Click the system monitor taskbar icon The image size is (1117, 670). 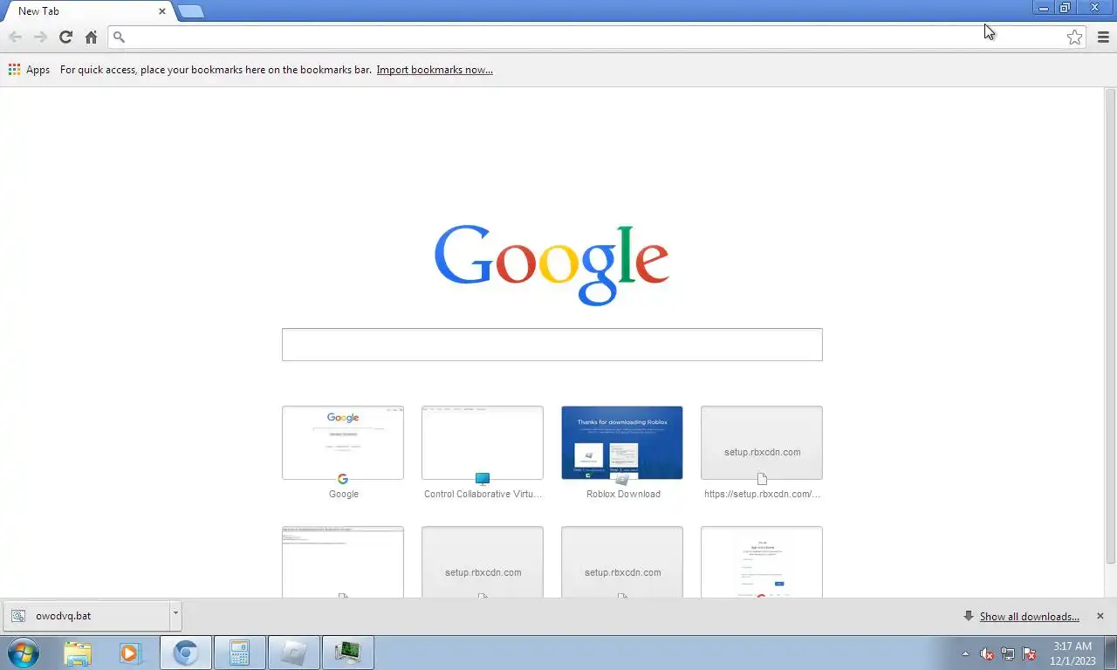[348, 653]
